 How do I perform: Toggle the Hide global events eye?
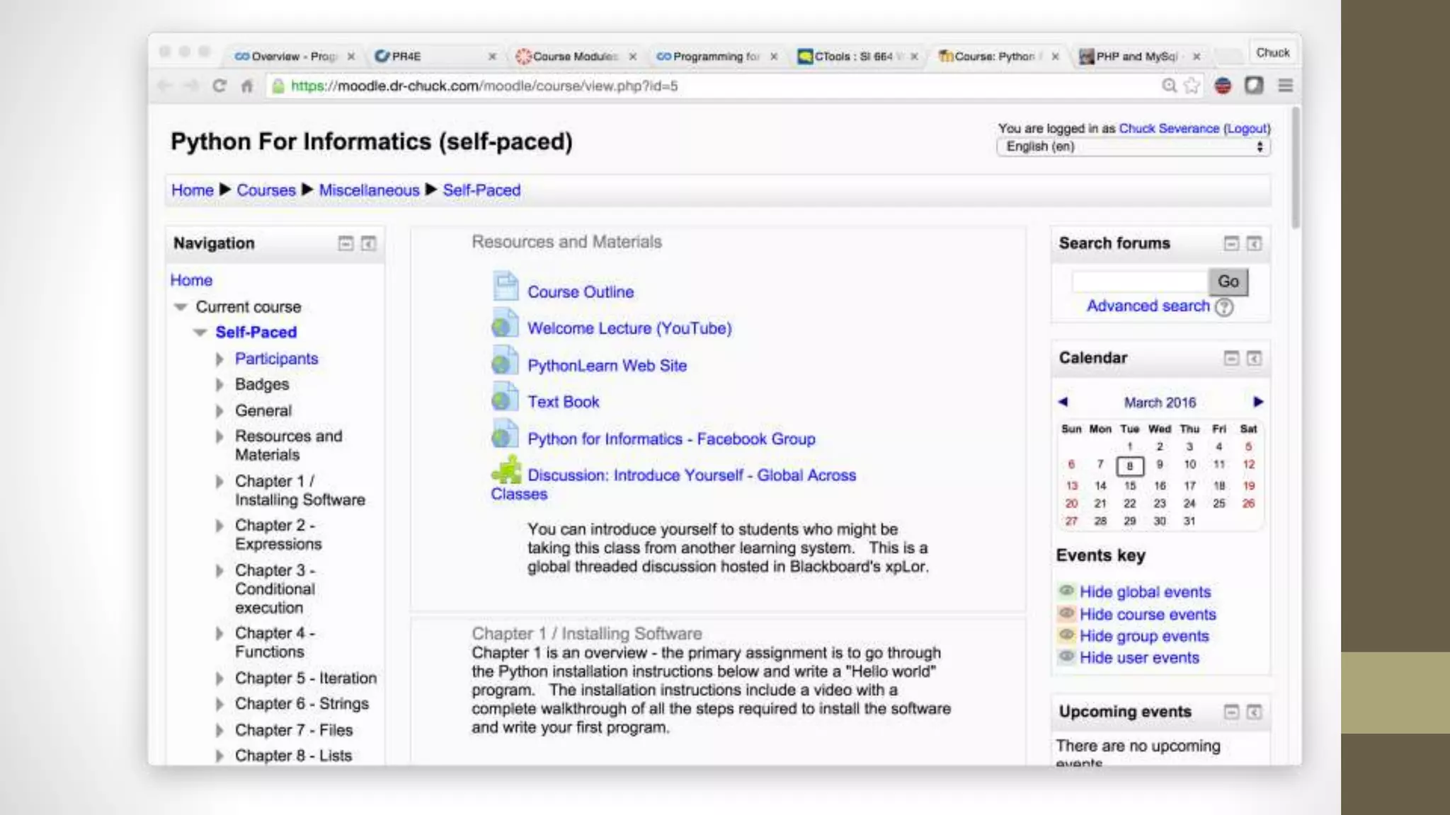click(x=1067, y=591)
